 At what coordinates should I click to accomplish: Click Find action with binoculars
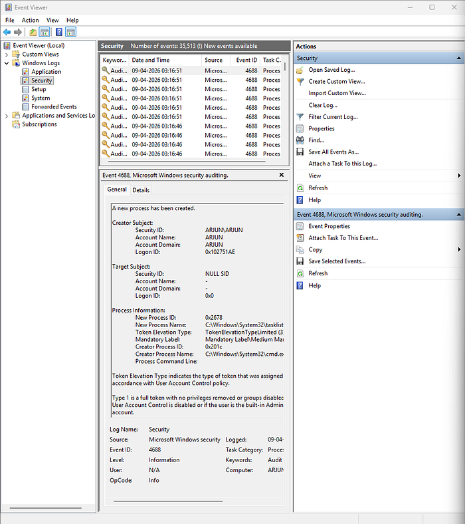coord(316,140)
